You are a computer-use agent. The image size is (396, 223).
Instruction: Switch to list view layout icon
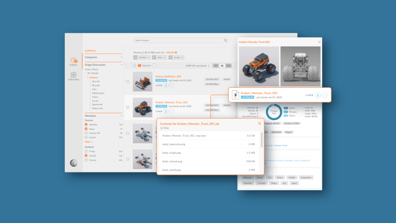coord(222,65)
